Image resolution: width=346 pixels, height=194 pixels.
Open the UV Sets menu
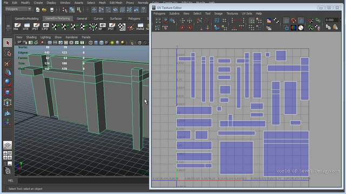tap(247, 13)
